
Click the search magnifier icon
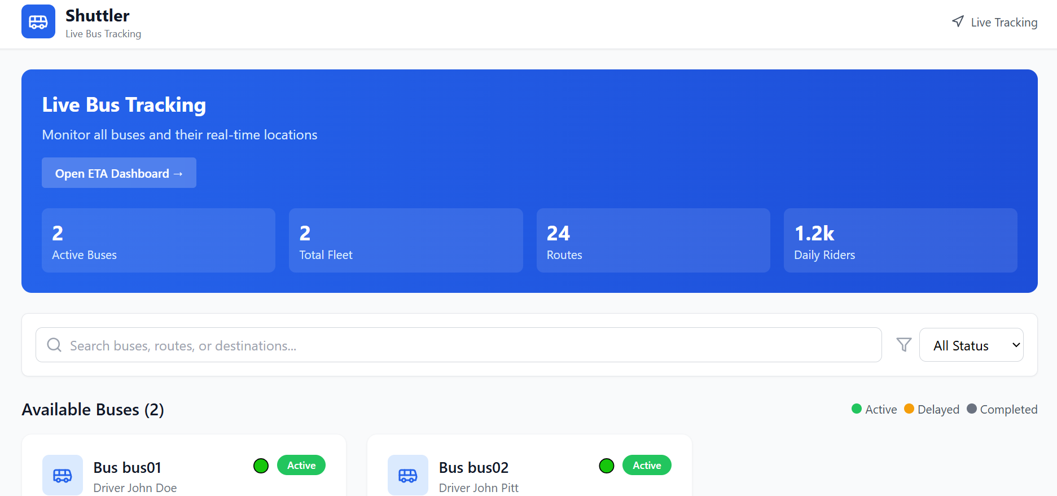tap(54, 345)
